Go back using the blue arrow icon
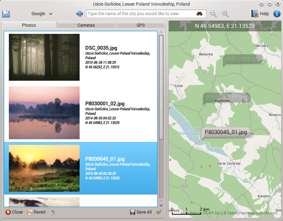Viewport: 283px width, 221px height. coord(79,14)
